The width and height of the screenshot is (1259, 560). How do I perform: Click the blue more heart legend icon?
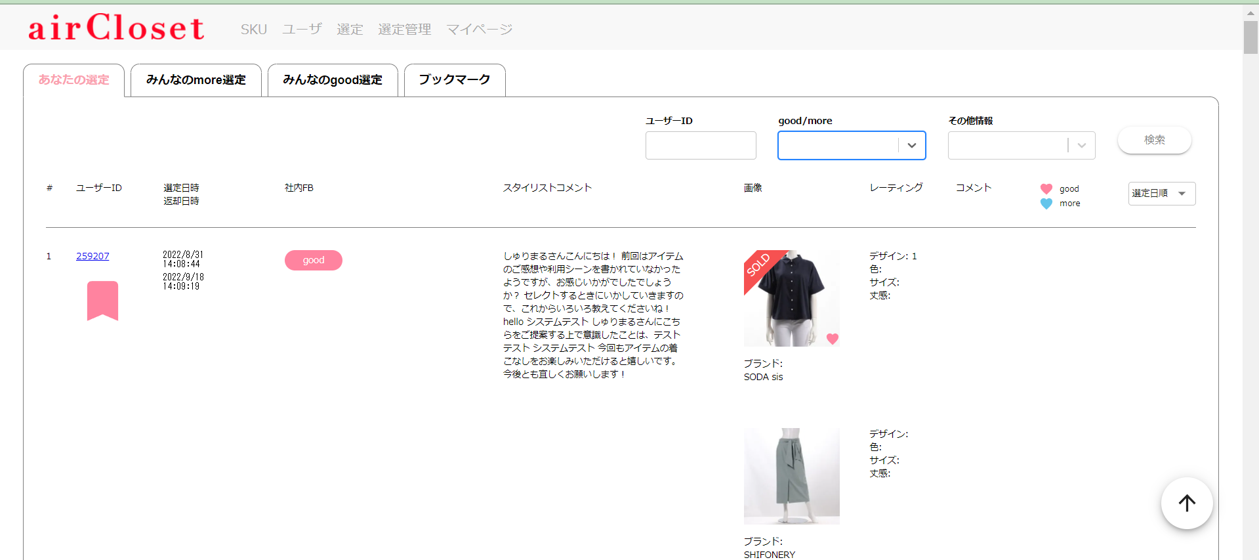click(1046, 204)
